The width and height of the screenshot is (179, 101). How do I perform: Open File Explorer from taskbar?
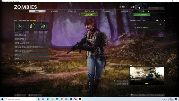point(52,99)
